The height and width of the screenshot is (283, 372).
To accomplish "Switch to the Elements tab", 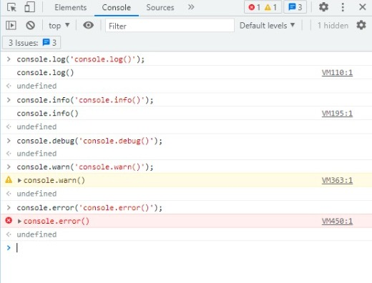I will (70, 8).
